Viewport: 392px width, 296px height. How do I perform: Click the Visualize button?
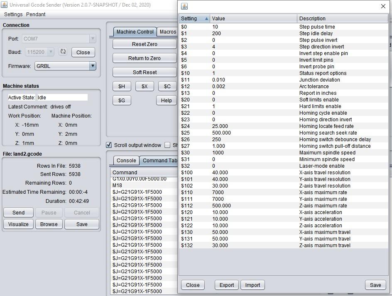pyautogui.click(x=19, y=224)
